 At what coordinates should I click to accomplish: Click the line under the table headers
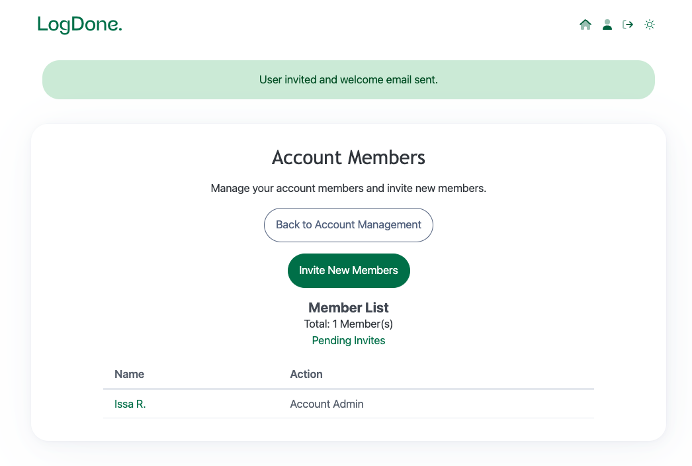pos(349,389)
